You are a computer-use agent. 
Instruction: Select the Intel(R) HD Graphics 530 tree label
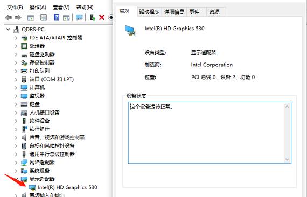[67, 187]
